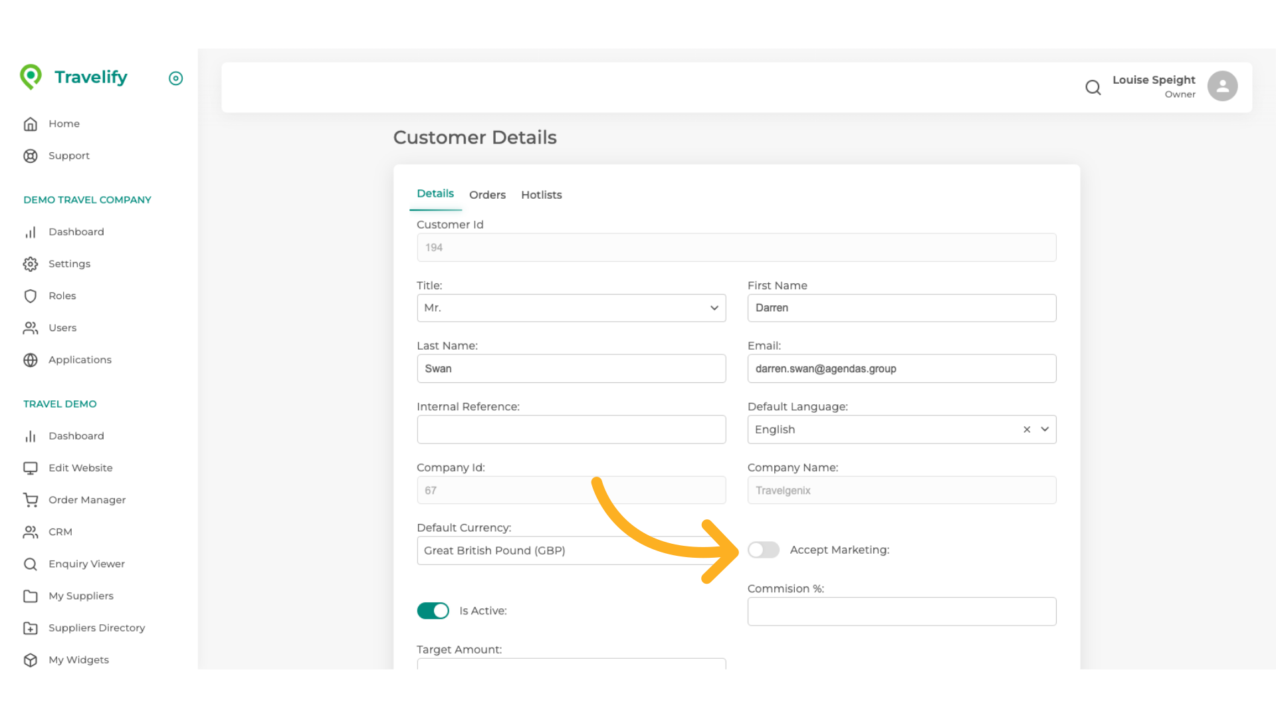The image size is (1276, 718).
Task: Click the Commision % input field
Action: tap(901, 612)
